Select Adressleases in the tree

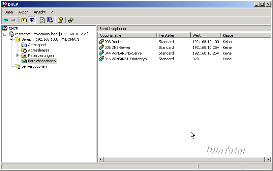tap(39, 50)
